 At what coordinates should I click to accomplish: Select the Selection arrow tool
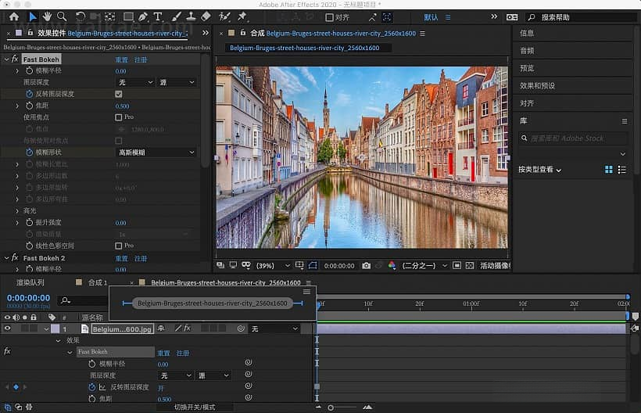pyautogui.click(x=33, y=16)
